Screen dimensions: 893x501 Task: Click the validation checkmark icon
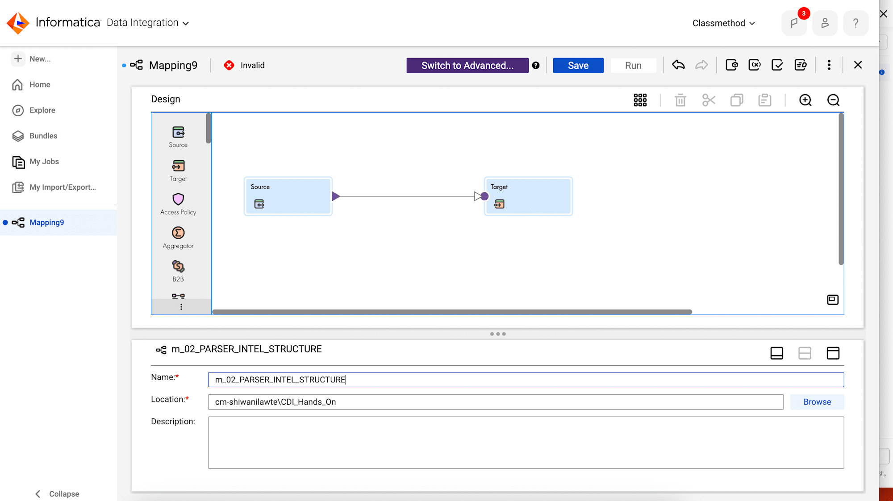(x=777, y=65)
